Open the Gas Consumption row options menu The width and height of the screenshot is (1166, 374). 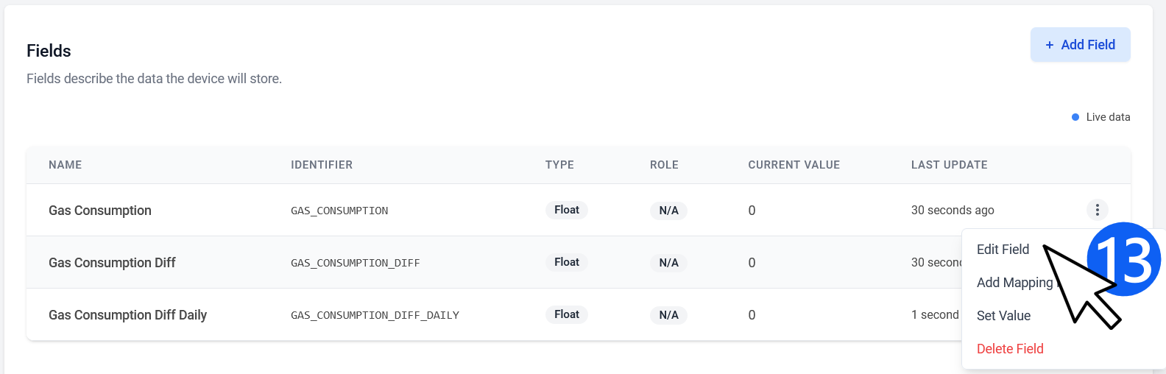tap(1097, 210)
